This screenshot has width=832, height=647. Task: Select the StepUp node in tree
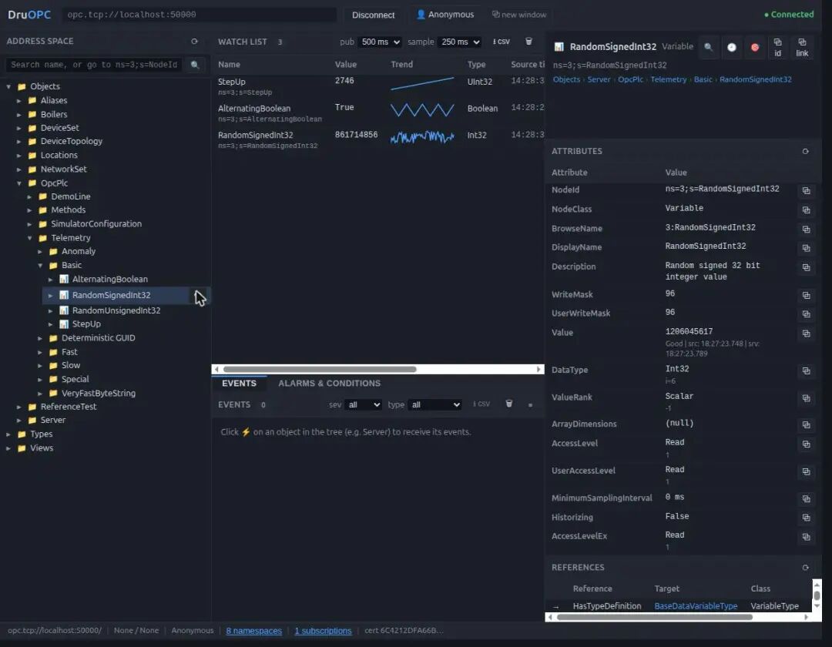coord(86,324)
